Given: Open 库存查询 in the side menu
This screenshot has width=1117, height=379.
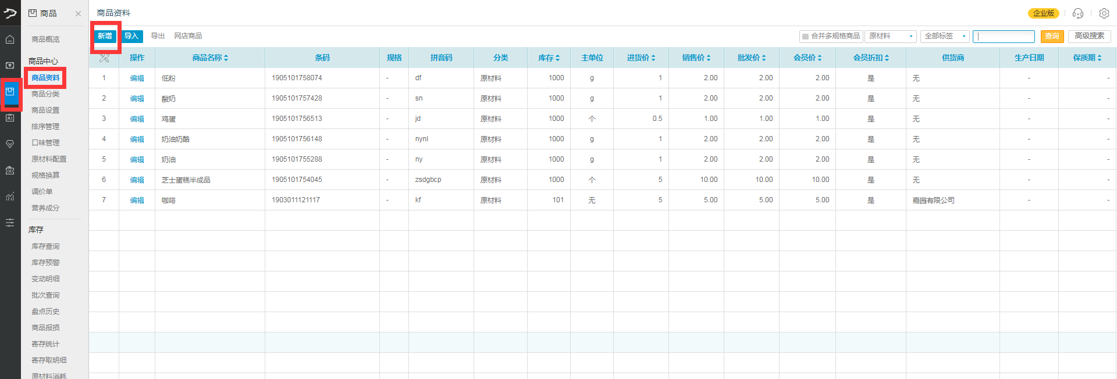Looking at the screenshot, I should 45,246.
